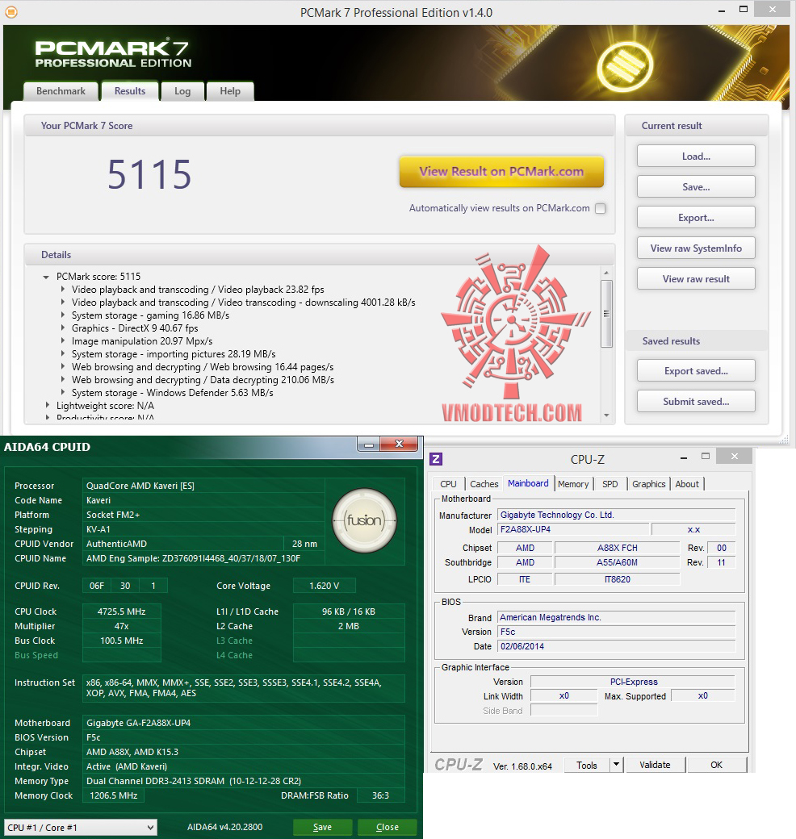The width and height of the screenshot is (796, 839).
Task: Click the CPU Clock value 4725.5 MHz
Action: [x=122, y=612]
